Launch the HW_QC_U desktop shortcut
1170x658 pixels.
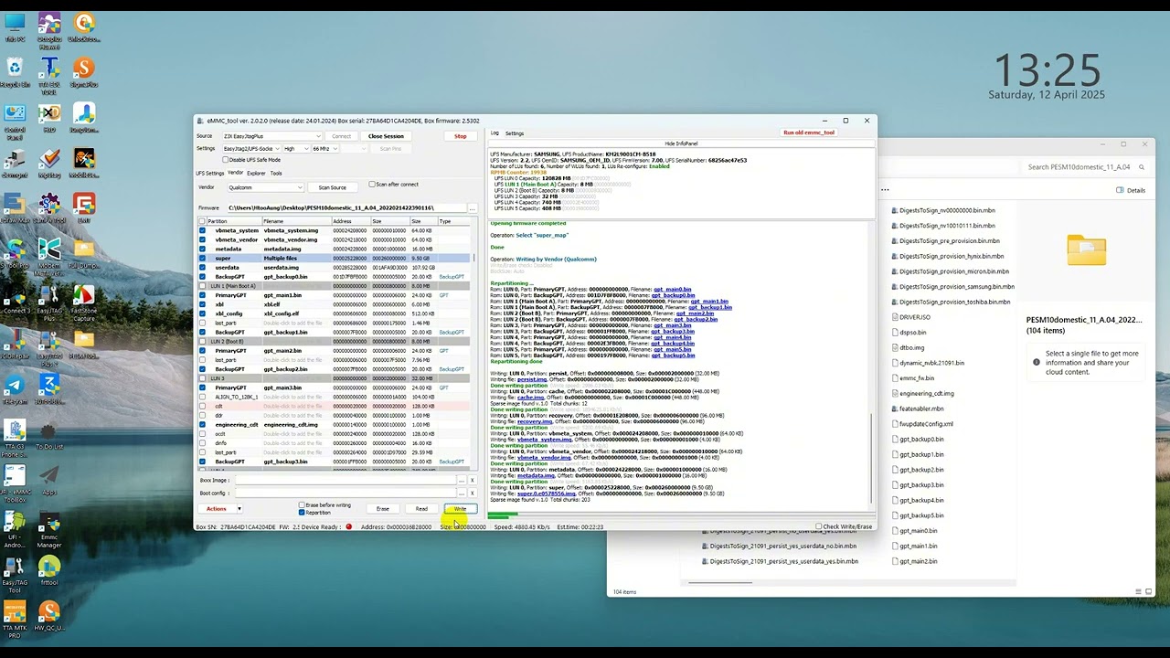49,616
